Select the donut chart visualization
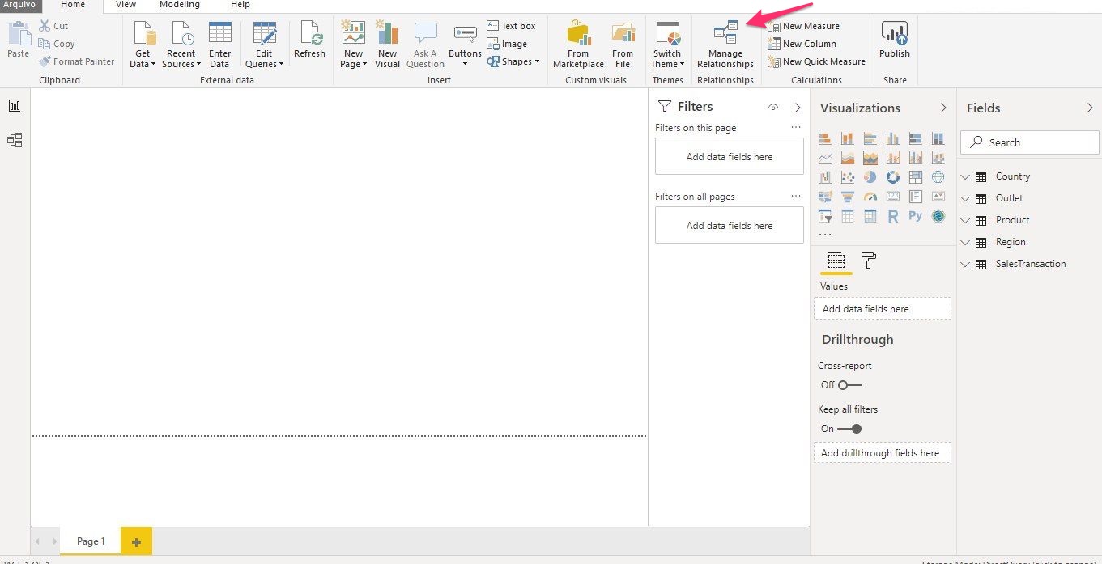This screenshot has width=1102, height=564. pyautogui.click(x=893, y=176)
